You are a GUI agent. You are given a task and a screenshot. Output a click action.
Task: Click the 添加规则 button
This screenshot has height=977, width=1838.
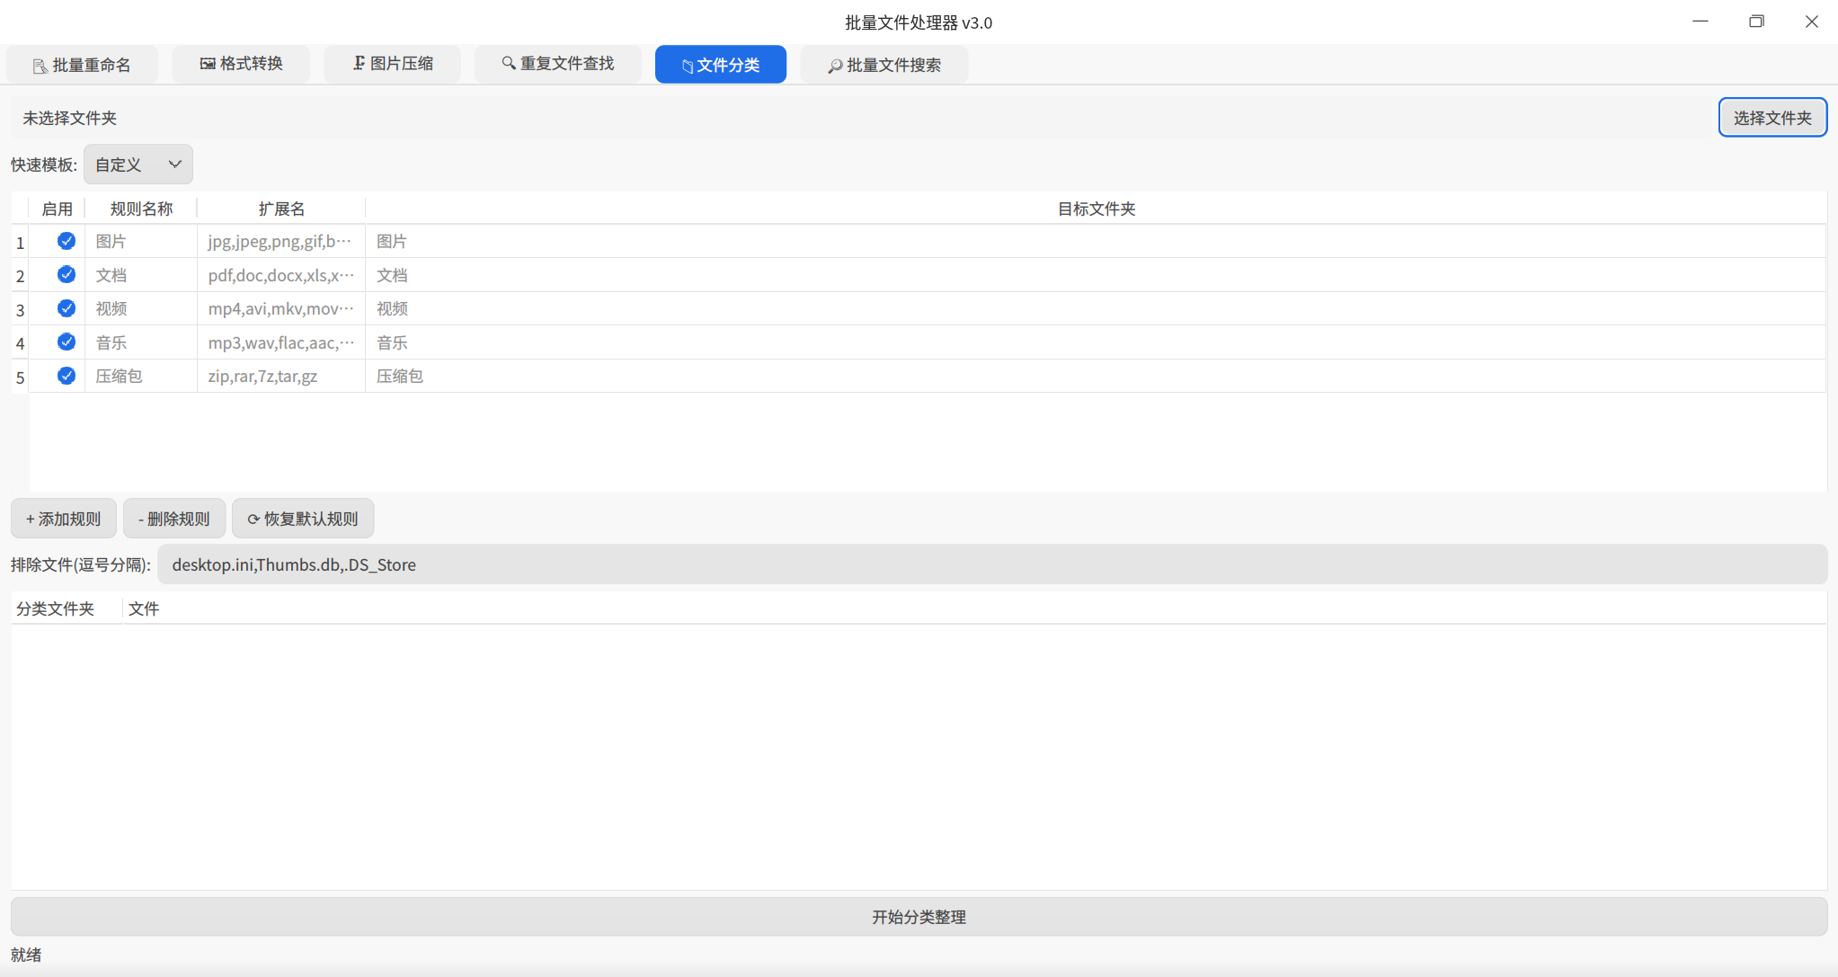[64, 519]
